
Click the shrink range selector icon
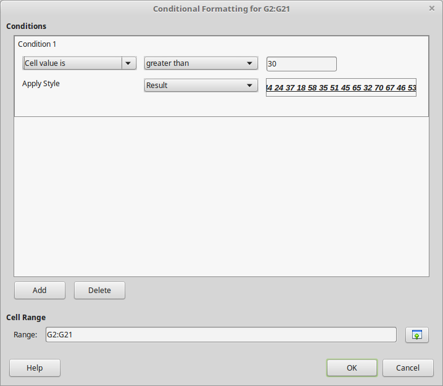(x=416, y=335)
